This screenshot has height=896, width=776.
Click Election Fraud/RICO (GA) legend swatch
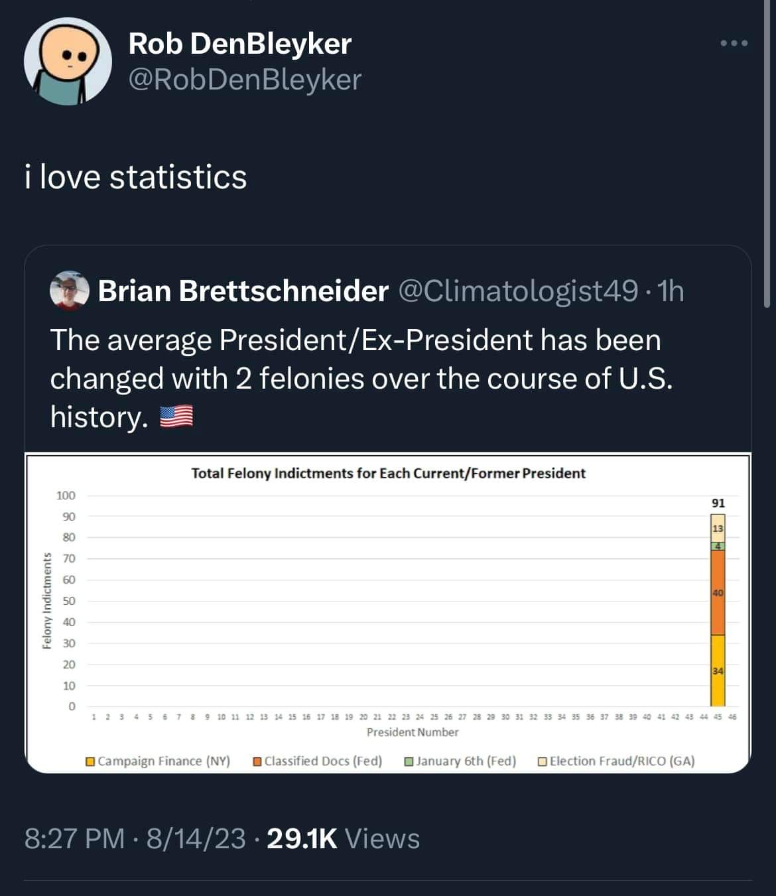coord(543,761)
